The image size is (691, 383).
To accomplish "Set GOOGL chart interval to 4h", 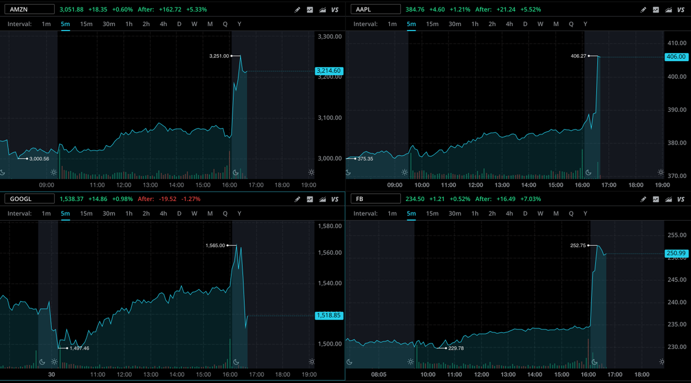I will [164, 214].
